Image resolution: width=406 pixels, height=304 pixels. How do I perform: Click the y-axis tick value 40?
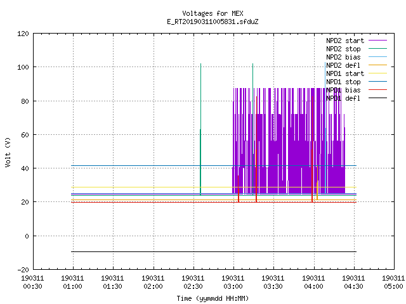(25, 168)
